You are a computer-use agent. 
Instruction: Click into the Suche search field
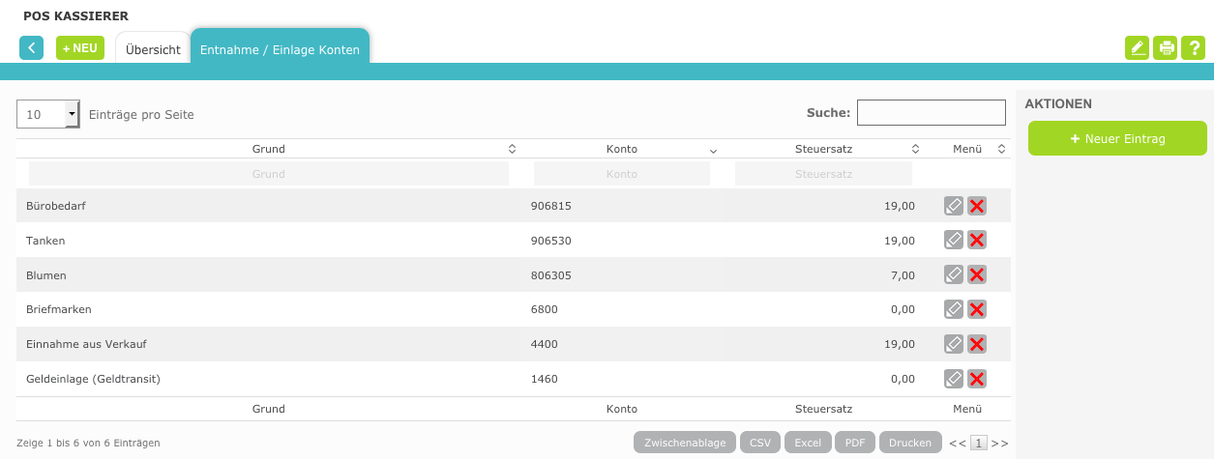point(931,113)
